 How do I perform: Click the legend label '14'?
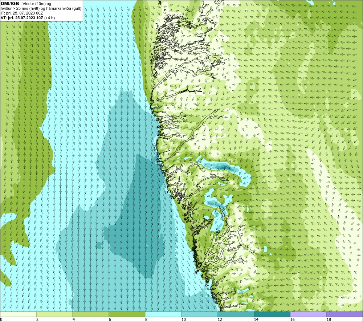256,319
